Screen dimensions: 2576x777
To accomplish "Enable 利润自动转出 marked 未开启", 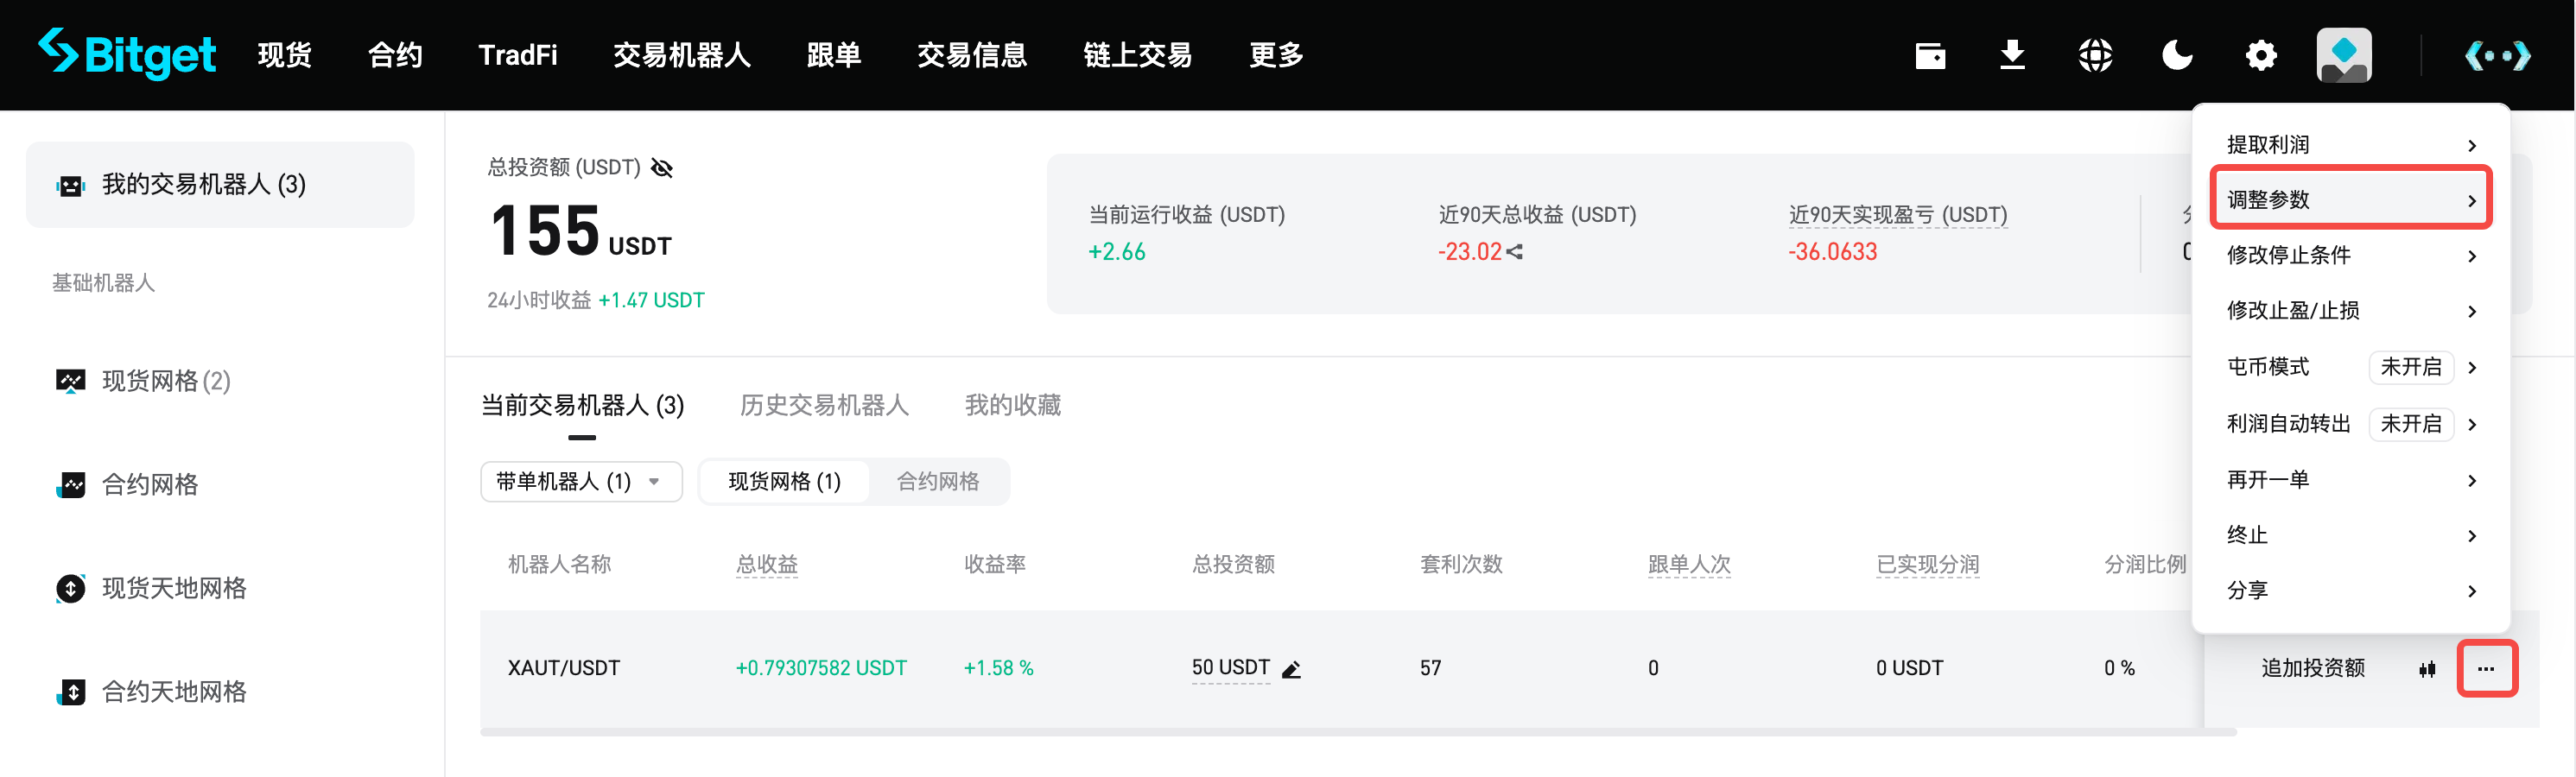I will click(2412, 423).
